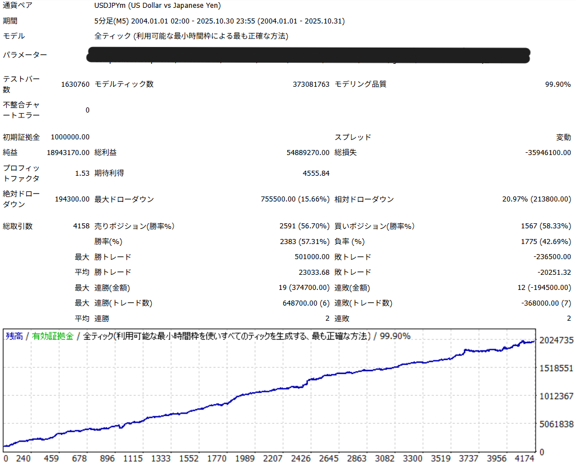Click the green 有効証拠金 legend label
The image size is (576, 464).
click(x=53, y=336)
